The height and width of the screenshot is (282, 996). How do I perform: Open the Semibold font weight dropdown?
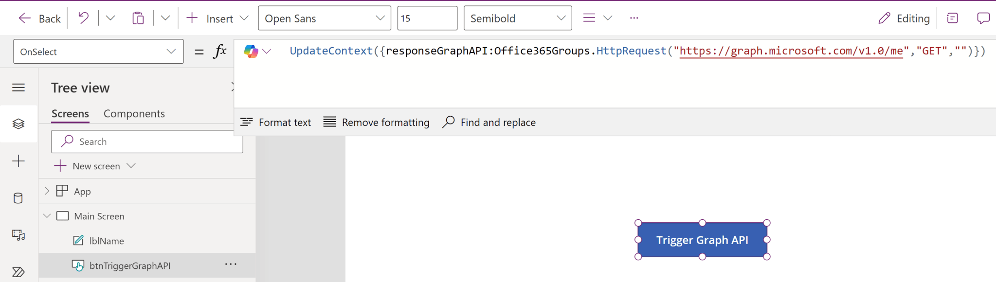[517, 18]
